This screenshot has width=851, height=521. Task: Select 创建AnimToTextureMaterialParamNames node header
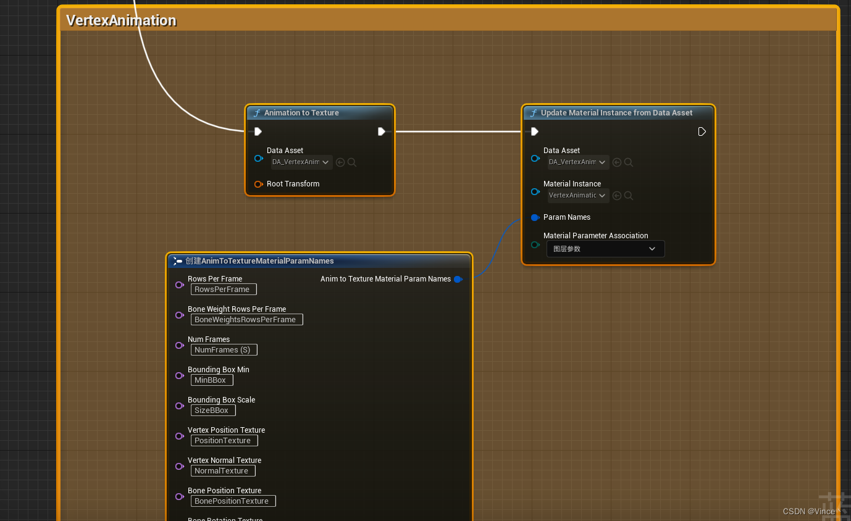[320, 261]
